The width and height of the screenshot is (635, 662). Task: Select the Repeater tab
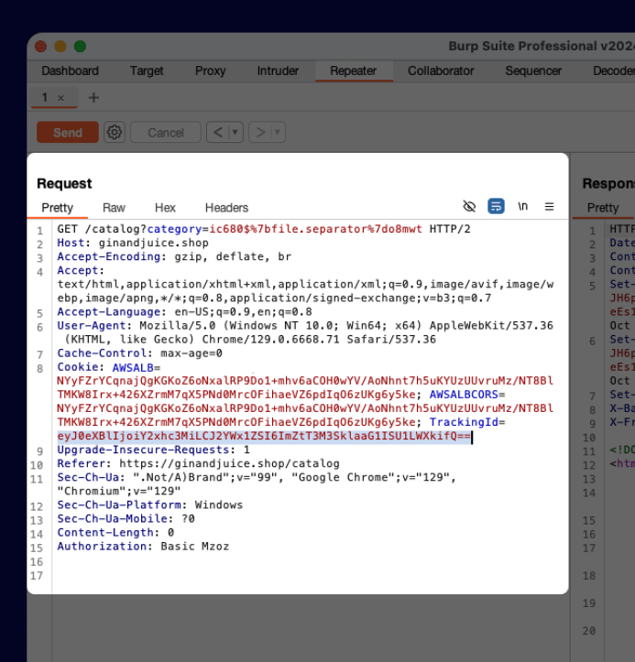click(354, 71)
